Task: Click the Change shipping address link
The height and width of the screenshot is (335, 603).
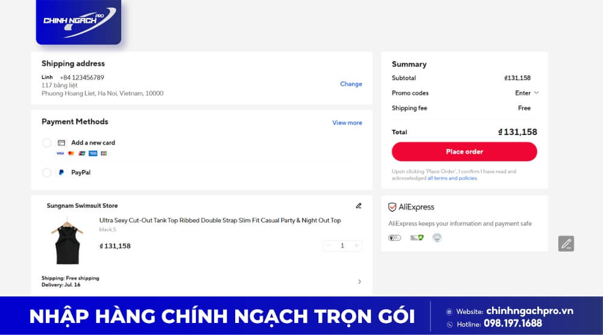Action: [x=351, y=84]
